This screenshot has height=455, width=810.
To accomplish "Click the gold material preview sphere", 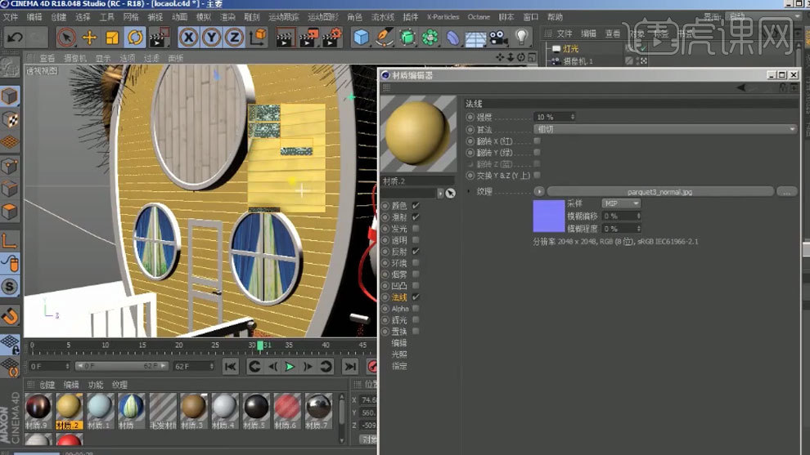I will coord(418,133).
